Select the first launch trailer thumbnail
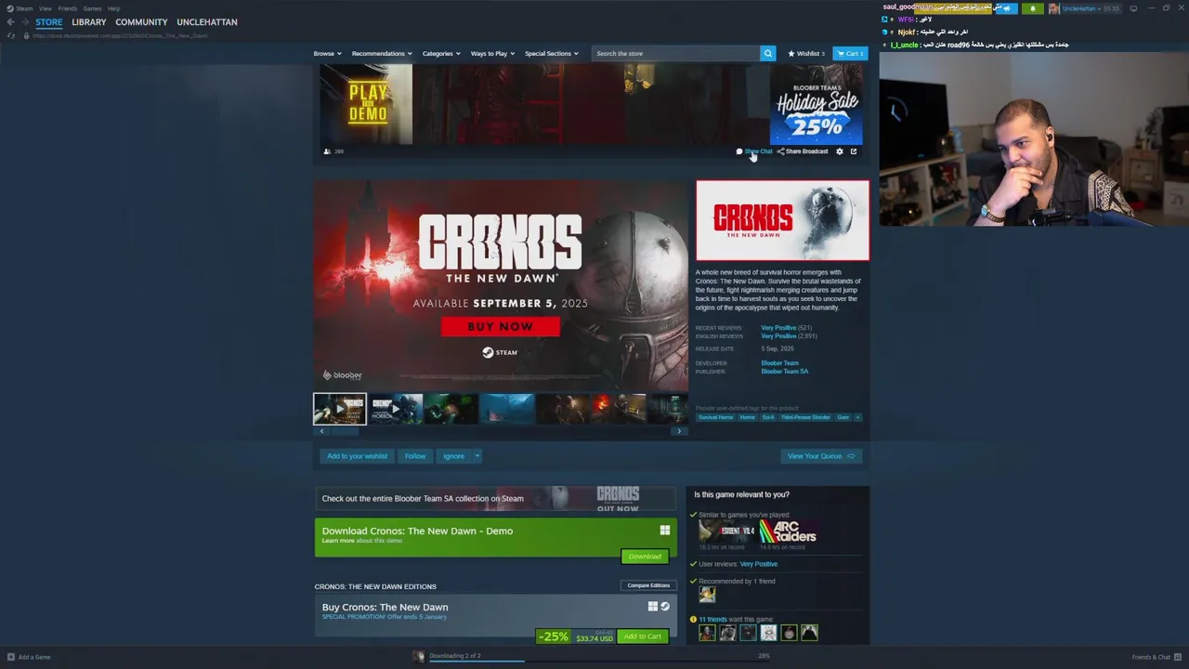The width and height of the screenshot is (1189, 669). pyautogui.click(x=340, y=409)
